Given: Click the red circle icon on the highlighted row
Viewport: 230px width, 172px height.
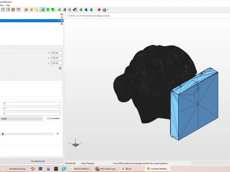Looking at the screenshot, I should click(x=62, y=21).
